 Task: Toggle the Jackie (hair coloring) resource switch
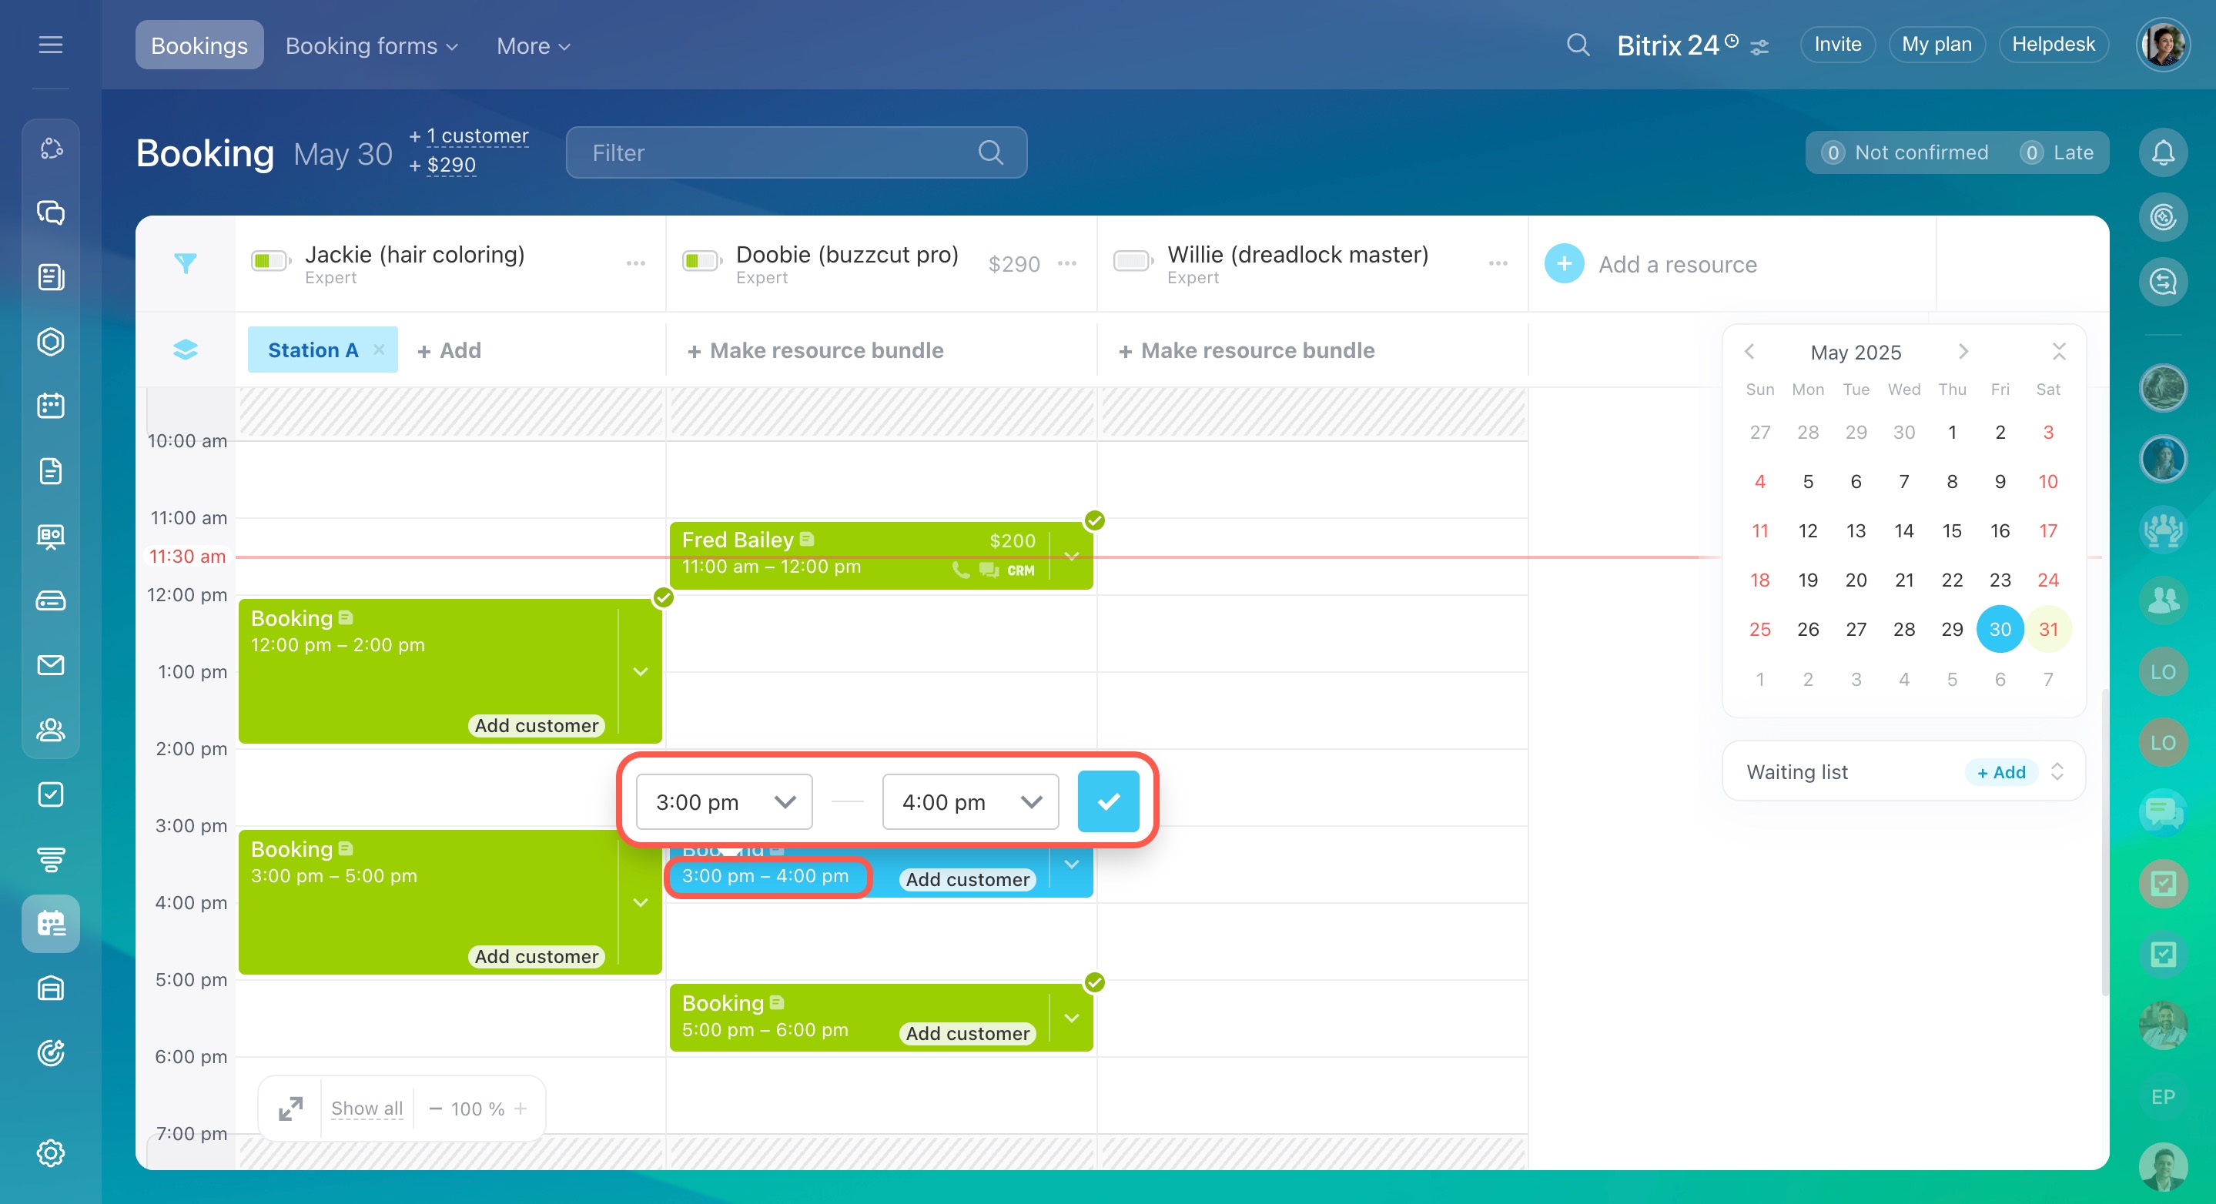pos(269,262)
